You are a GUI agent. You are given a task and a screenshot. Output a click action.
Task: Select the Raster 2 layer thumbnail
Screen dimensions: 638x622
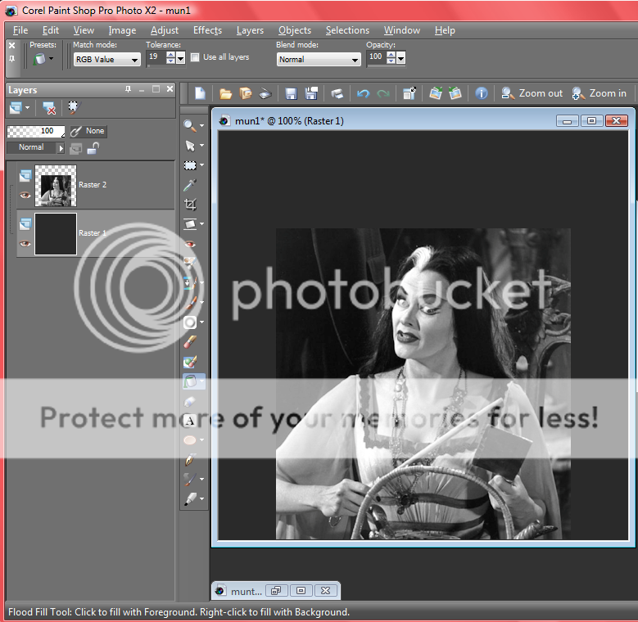(x=57, y=186)
